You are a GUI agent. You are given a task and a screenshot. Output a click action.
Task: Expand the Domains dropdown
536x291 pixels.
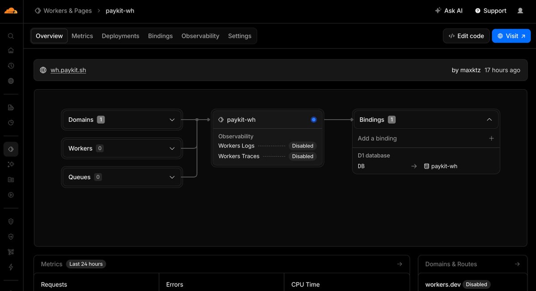pyautogui.click(x=122, y=119)
